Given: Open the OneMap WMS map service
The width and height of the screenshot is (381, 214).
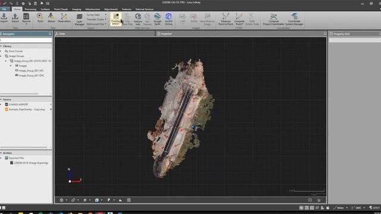Looking at the screenshot, I should pyautogui.click(x=116, y=19).
